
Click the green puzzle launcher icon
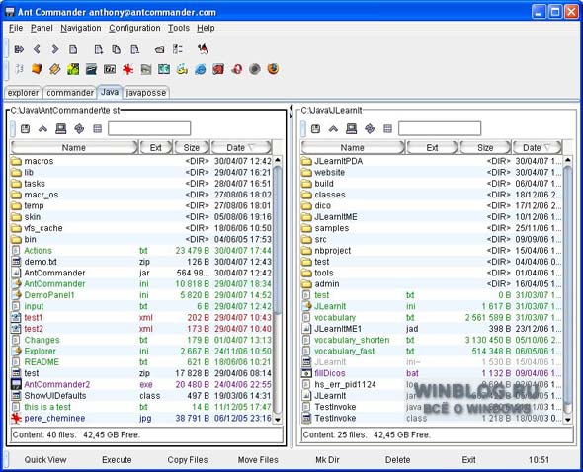click(x=73, y=69)
